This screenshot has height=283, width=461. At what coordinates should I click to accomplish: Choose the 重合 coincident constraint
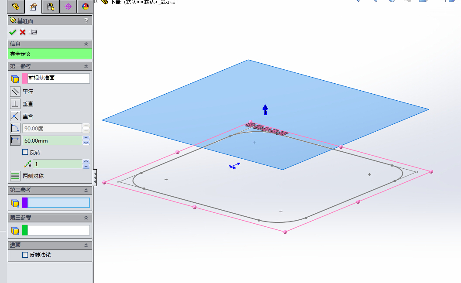click(15, 116)
